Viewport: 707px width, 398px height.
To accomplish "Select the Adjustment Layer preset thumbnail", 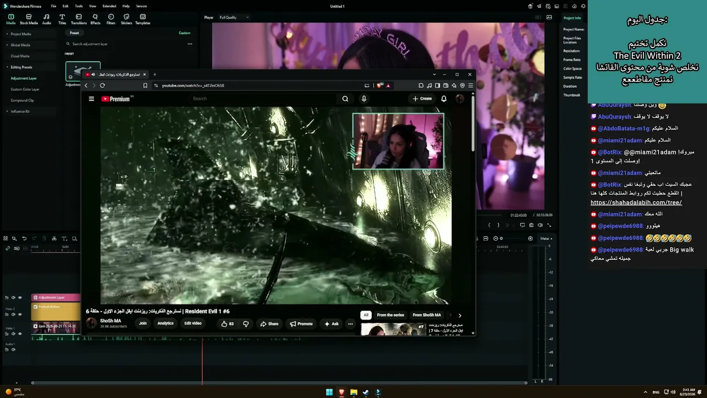I will coord(83,71).
